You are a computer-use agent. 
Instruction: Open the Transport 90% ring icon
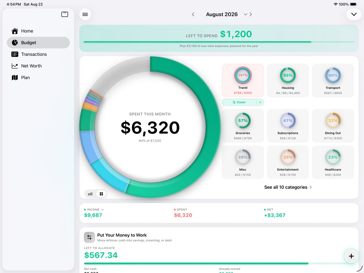[x=333, y=75]
